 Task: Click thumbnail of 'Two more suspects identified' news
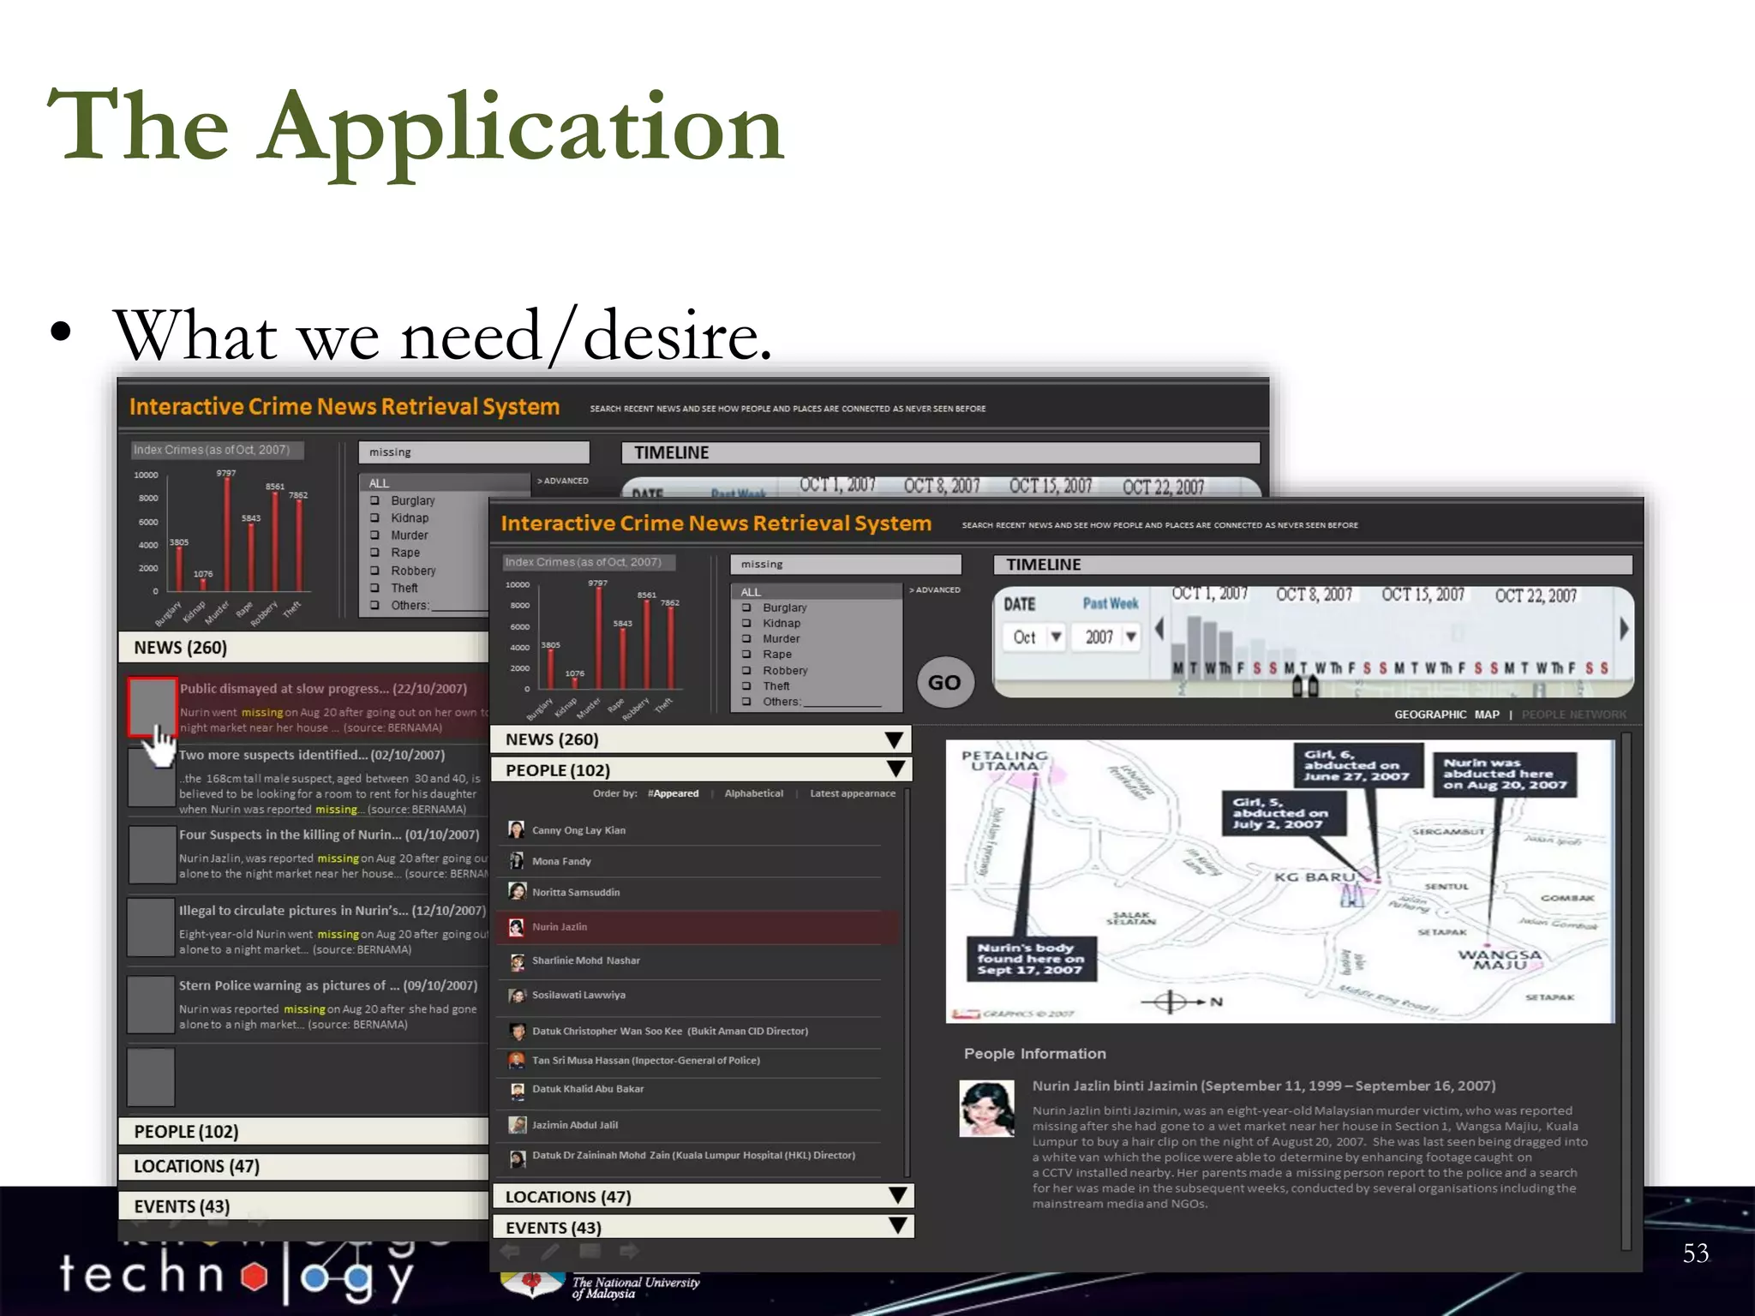151,777
